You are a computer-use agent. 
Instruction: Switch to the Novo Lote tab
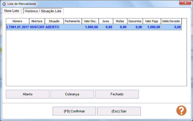pos(11,11)
